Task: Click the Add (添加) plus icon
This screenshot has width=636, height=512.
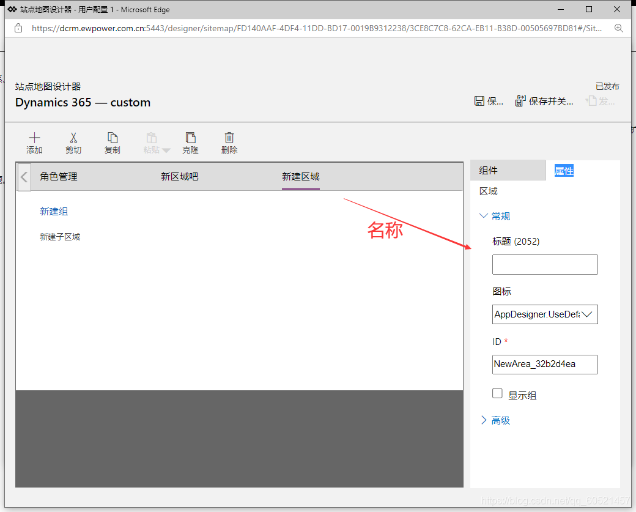Action: coord(34,138)
